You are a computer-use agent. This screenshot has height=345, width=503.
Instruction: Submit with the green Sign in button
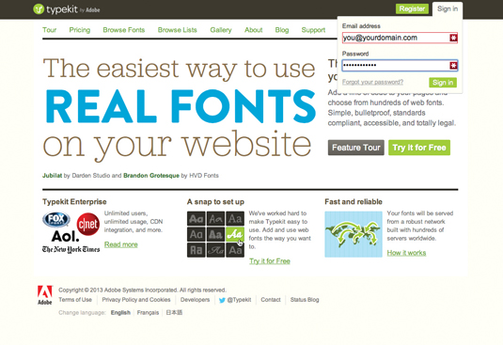pos(443,83)
